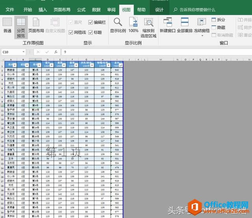The image size is (252, 218).
Task: Click the Tell me search lightbulb field
Action: pos(195,10)
